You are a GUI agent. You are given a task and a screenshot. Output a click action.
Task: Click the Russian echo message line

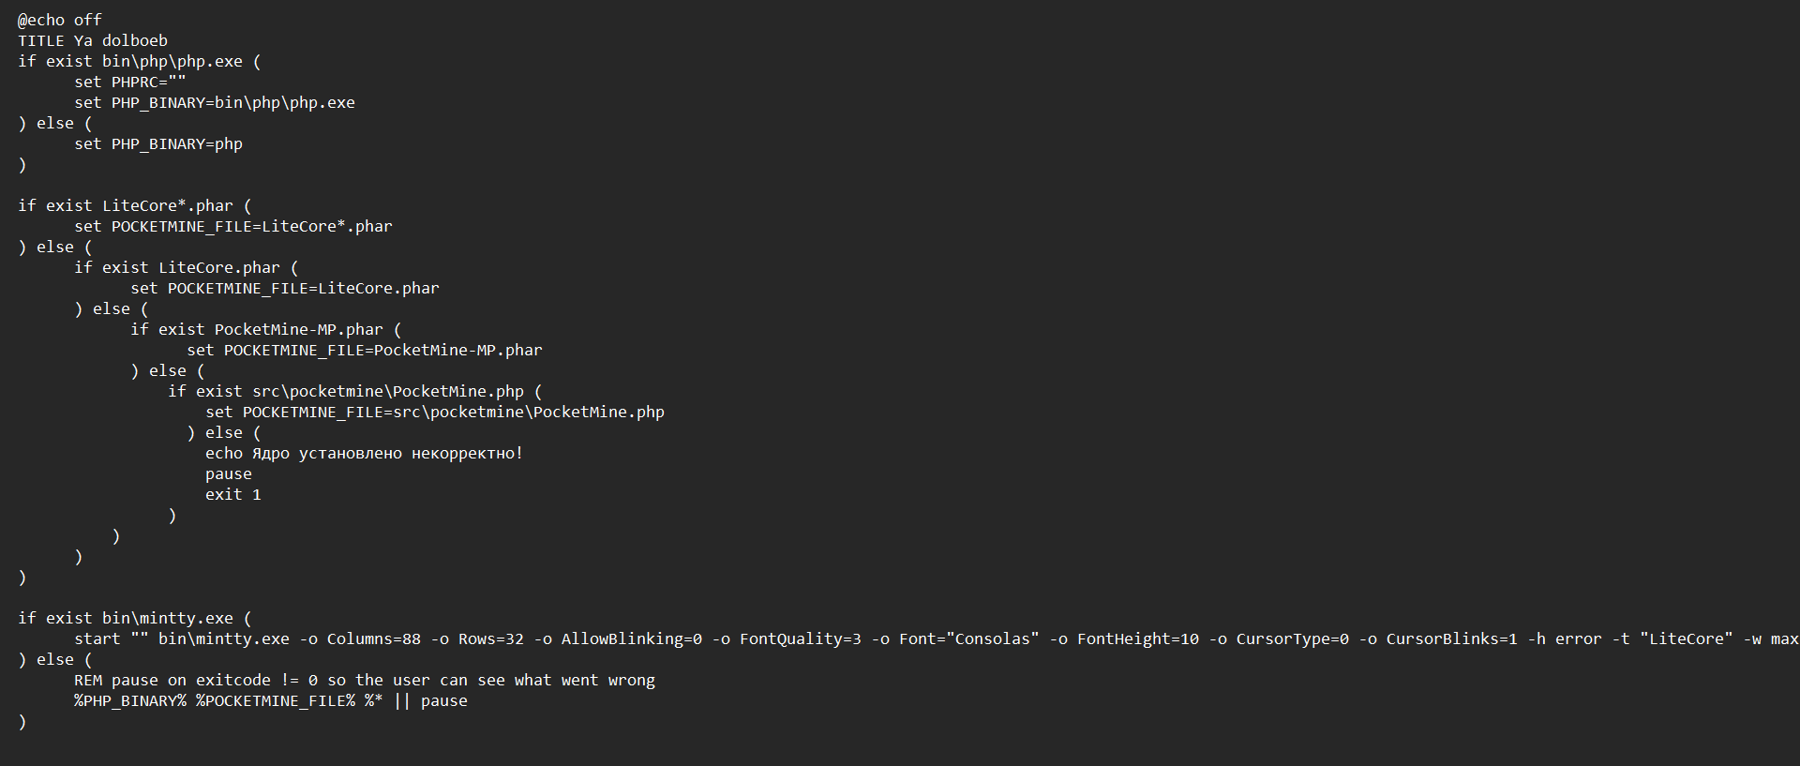(365, 453)
